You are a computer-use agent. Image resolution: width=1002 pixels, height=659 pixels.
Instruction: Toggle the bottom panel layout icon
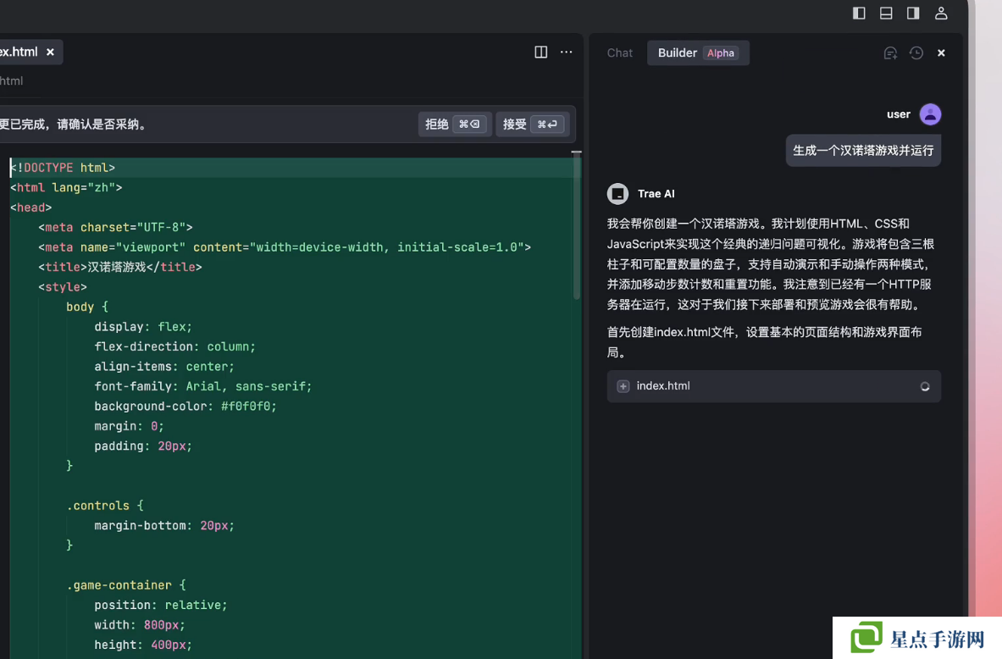coord(886,13)
